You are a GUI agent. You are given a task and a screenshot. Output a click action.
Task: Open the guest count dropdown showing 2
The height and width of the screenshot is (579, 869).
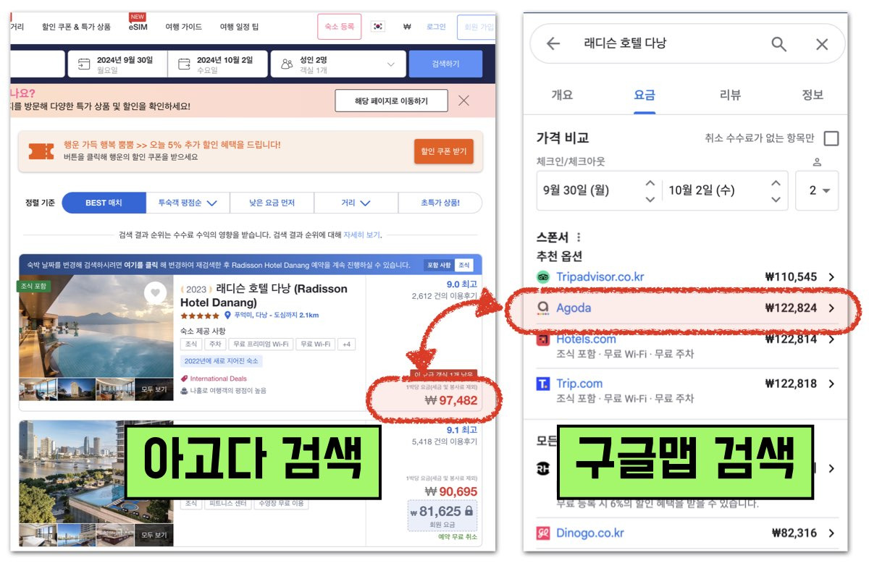tap(817, 190)
